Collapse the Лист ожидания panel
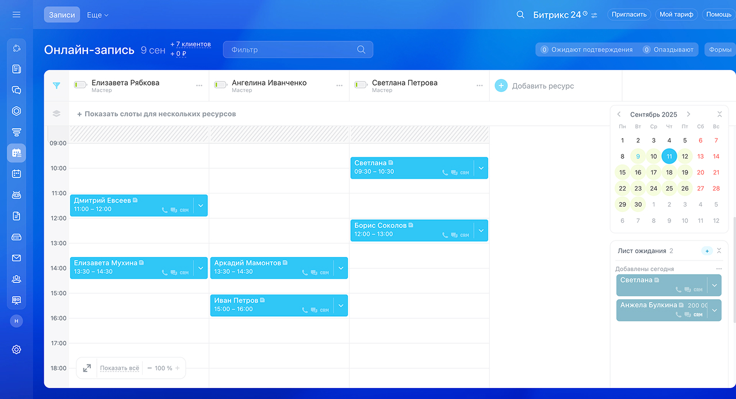Image resolution: width=736 pixels, height=399 pixels. pyautogui.click(x=719, y=251)
